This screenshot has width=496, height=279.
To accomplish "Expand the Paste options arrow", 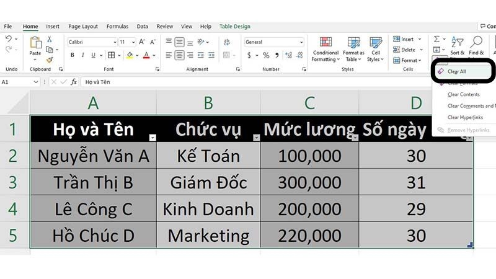I will tap(35, 60).
